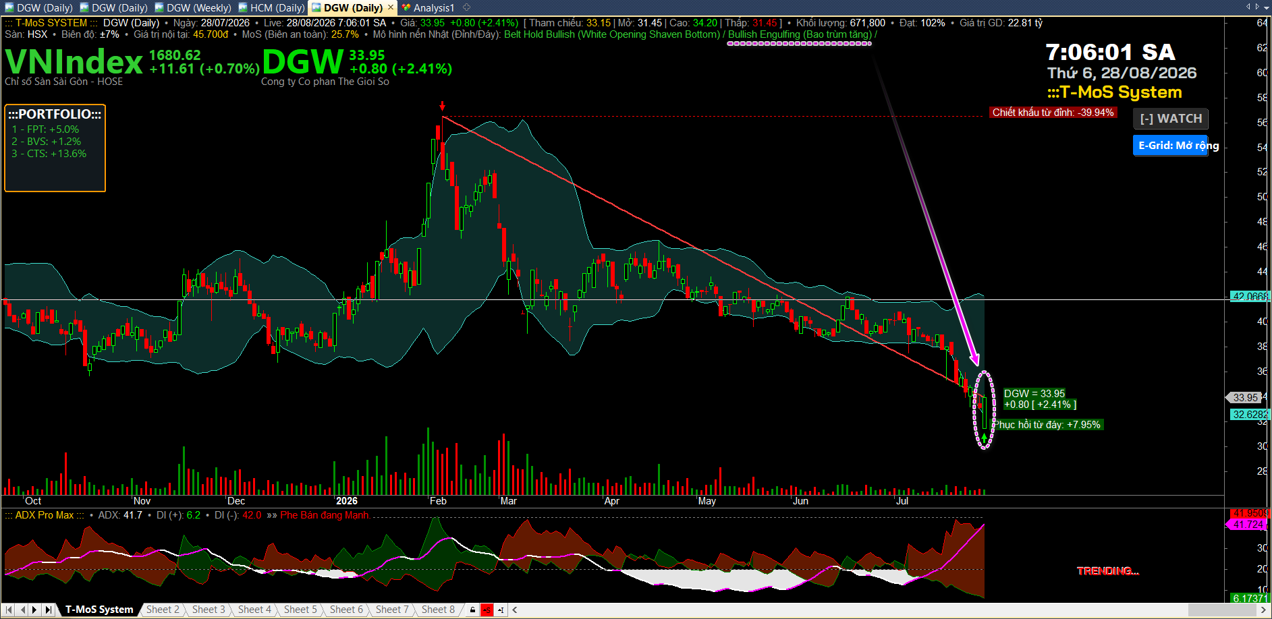1272x619 pixels.
Task: Select the Sheet 6 tab
Action: (x=346, y=610)
